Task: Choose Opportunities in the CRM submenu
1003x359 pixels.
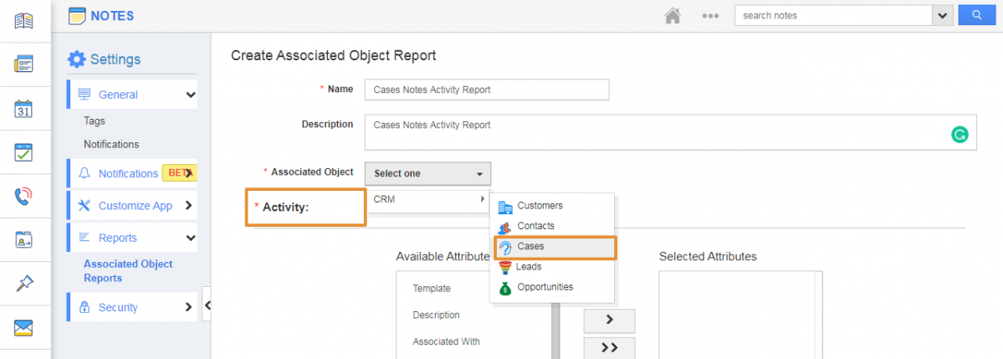Action: pos(545,287)
